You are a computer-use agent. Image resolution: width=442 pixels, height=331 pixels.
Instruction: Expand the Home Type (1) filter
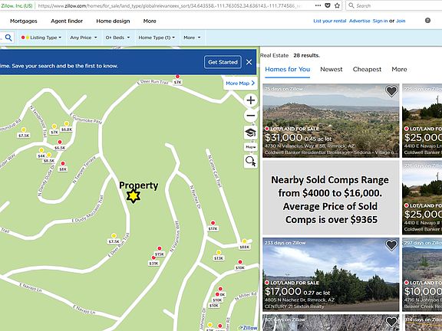157,38
